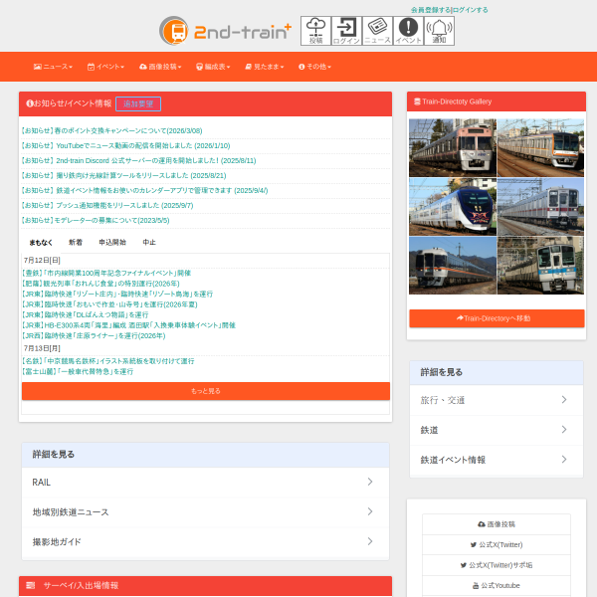Image resolution: width=597 pixels, height=597 pixels.
Task: Switch to the 中止 tab
Action: coord(149,242)
